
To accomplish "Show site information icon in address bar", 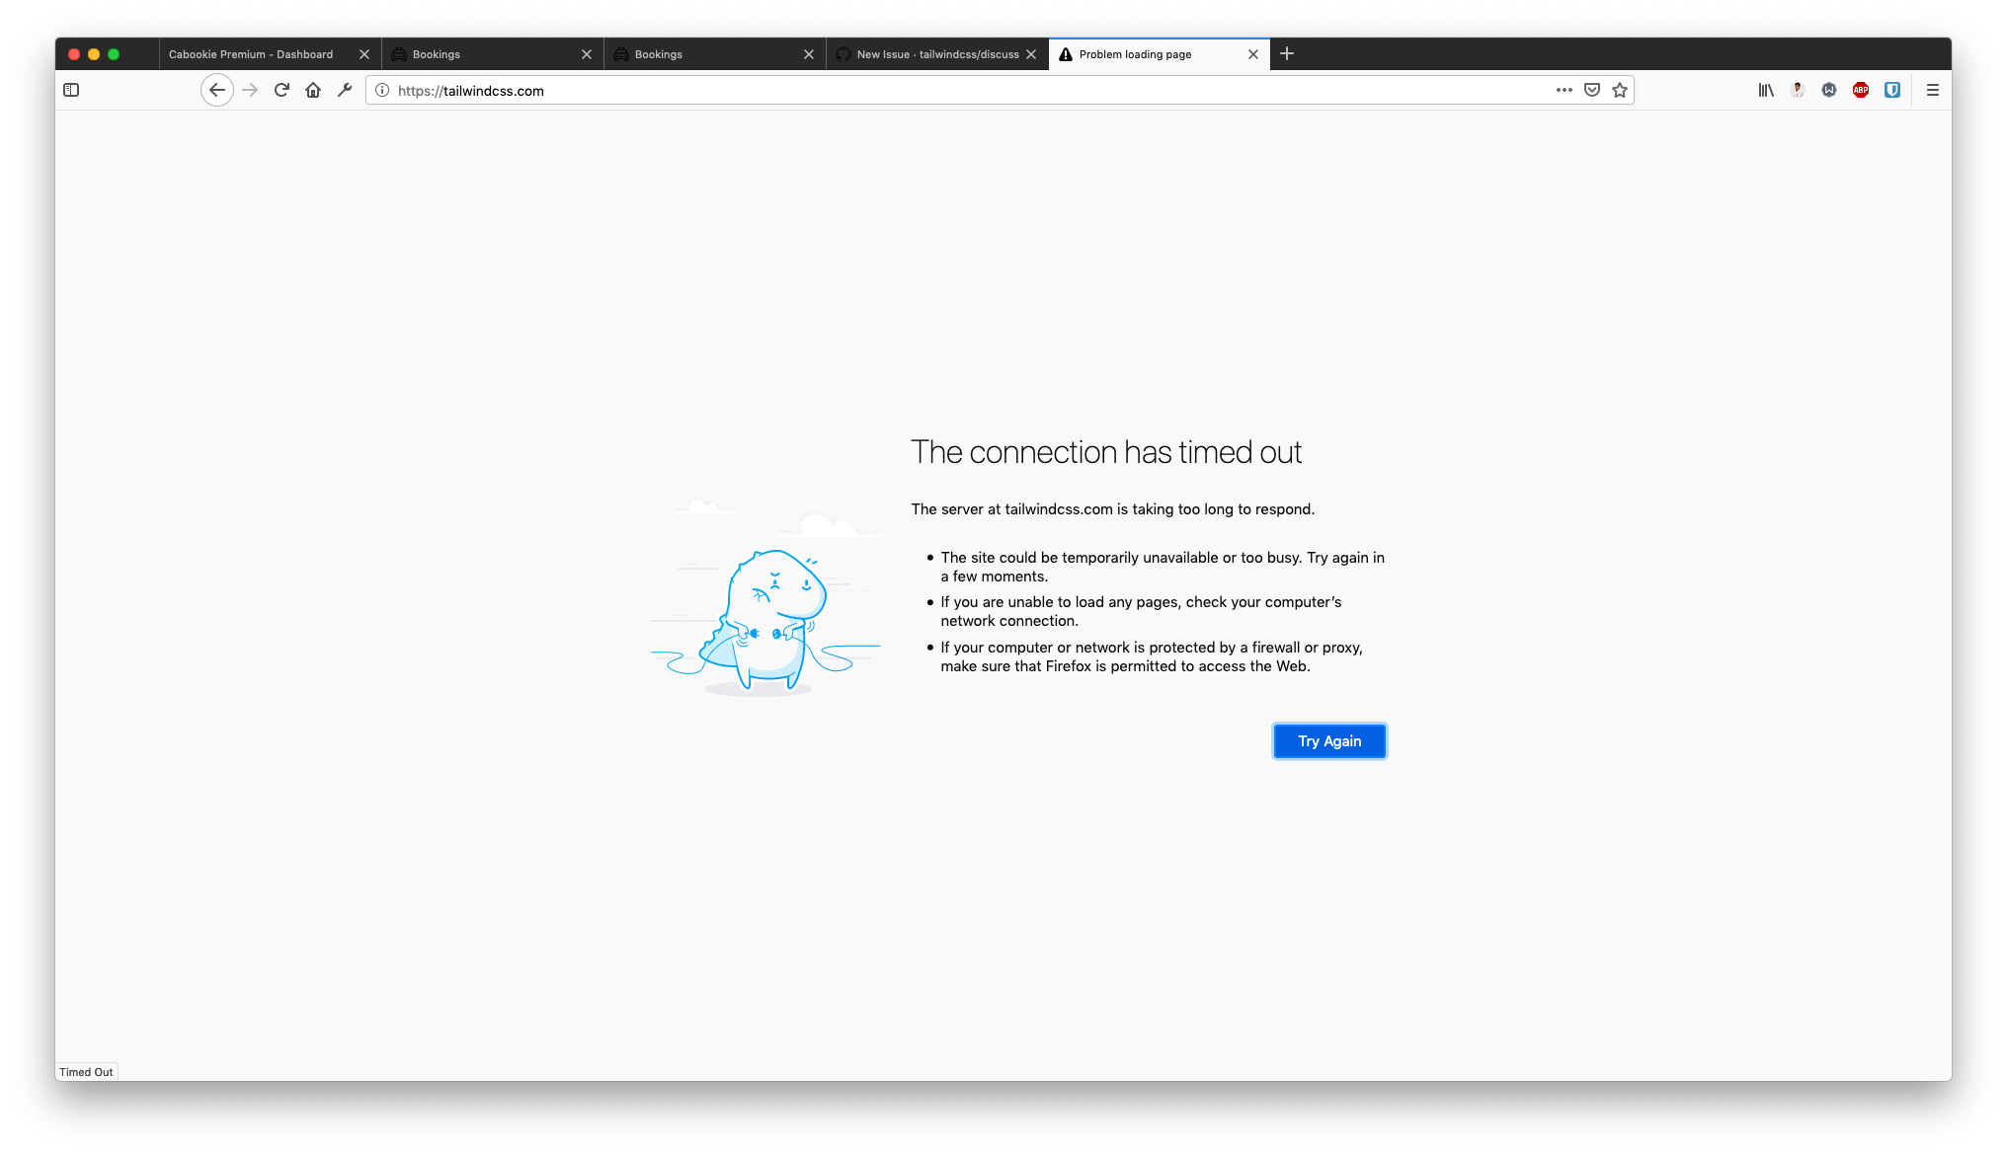I will [x=382, y=90].
